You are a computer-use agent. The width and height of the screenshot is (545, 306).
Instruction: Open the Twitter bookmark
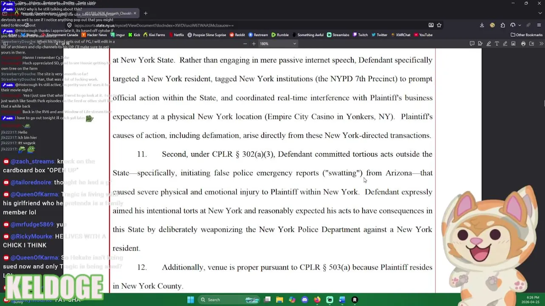click(x=378, y=35)
